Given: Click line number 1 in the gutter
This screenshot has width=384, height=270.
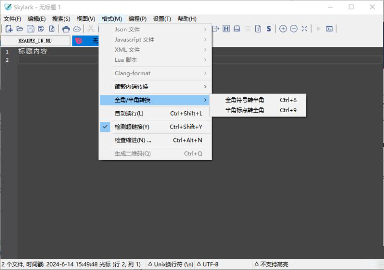Looking at the screenshot, I should 7,52.
